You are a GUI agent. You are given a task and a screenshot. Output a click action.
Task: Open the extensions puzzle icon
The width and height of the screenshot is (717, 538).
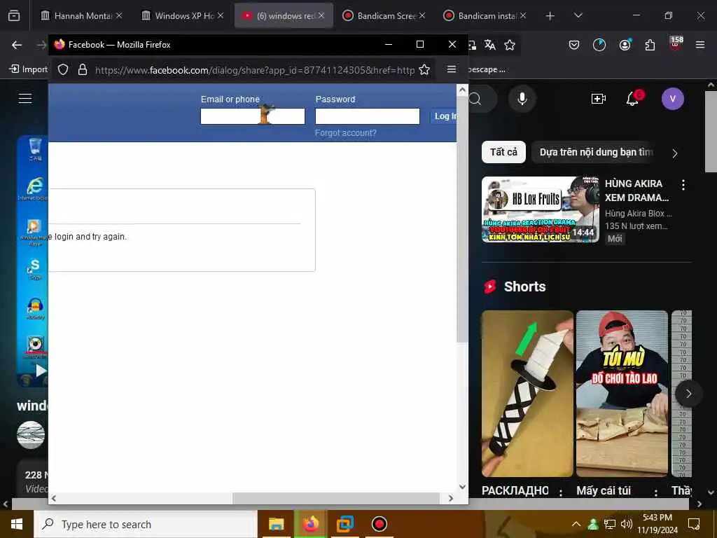click(x=650, y=45)
